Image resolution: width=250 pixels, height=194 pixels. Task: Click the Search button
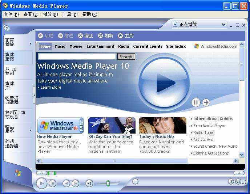click(126, 57)
